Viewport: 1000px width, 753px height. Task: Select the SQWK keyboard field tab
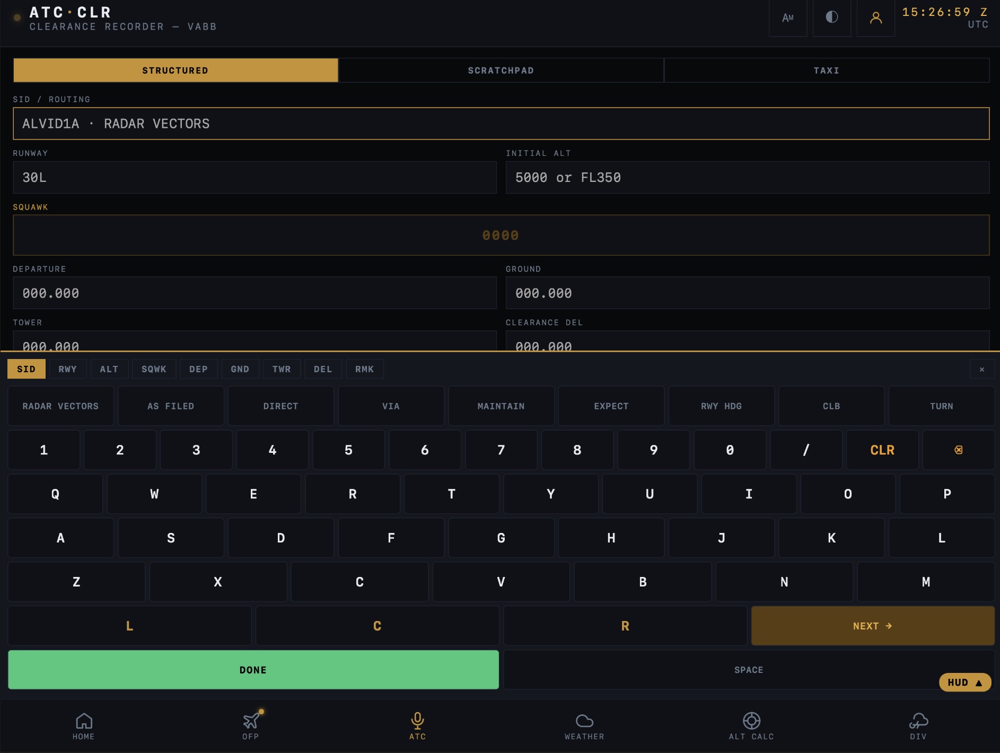(x=154, y=369)
